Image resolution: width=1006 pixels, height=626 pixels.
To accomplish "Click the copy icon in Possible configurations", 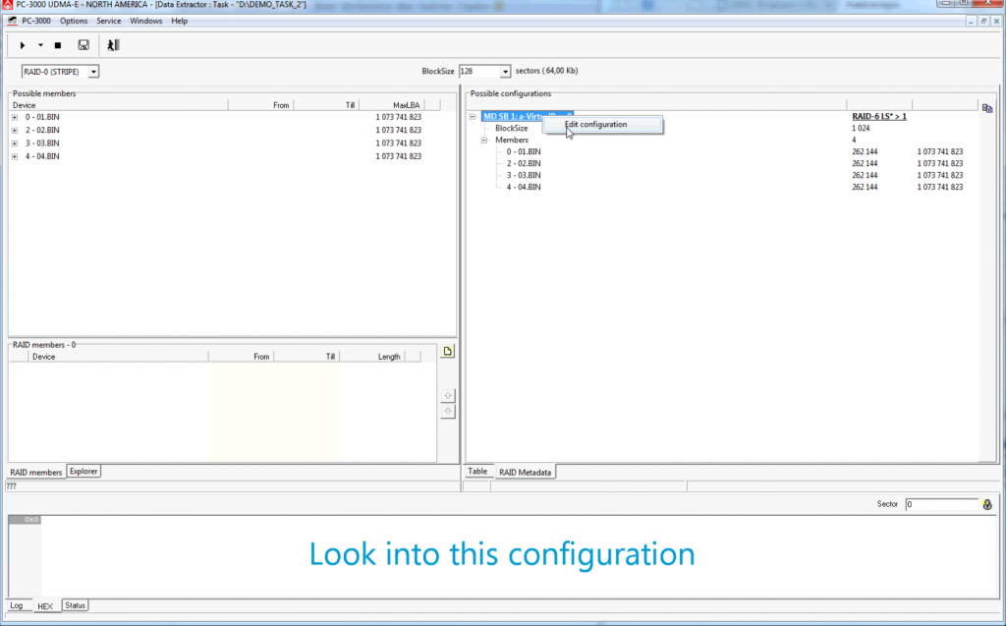I will (x=987, y=108).
